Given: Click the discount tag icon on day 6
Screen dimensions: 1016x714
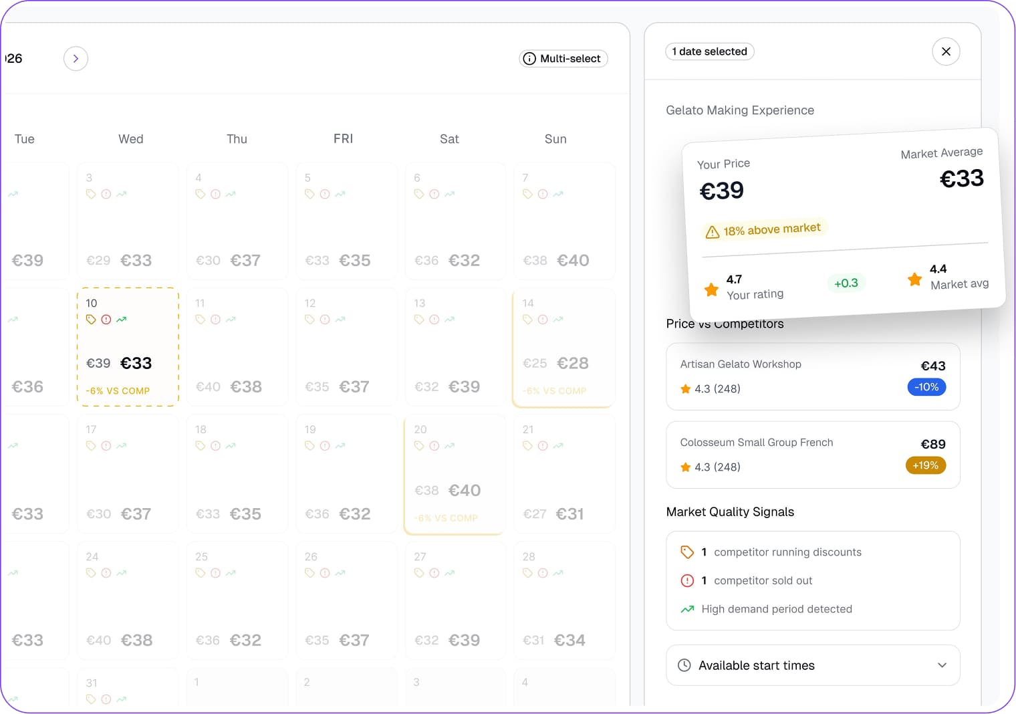Looking at the screenshot, I should [x=419, y=194].
